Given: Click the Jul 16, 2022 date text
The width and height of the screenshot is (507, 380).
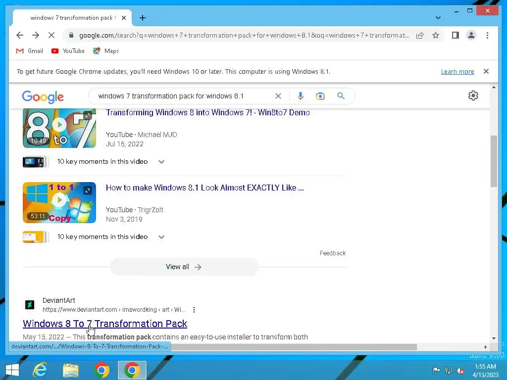Looking at the screenshot, I should click(x=124, y=144).
